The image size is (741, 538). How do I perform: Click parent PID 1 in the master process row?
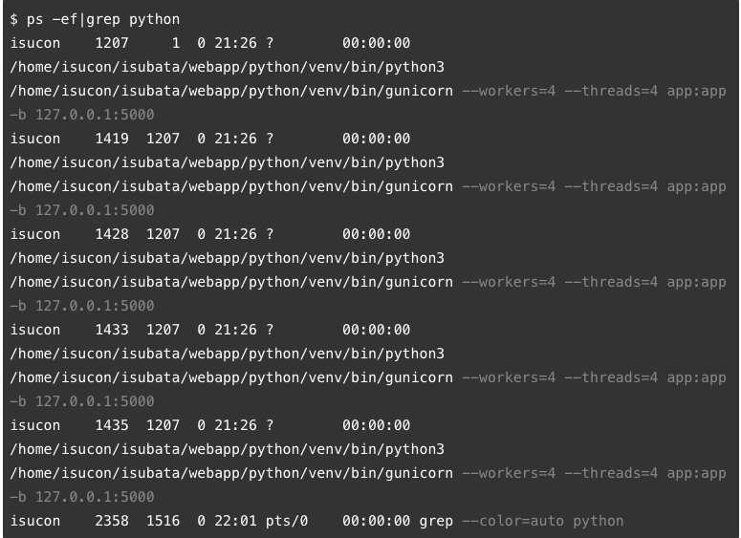point(176,43)
